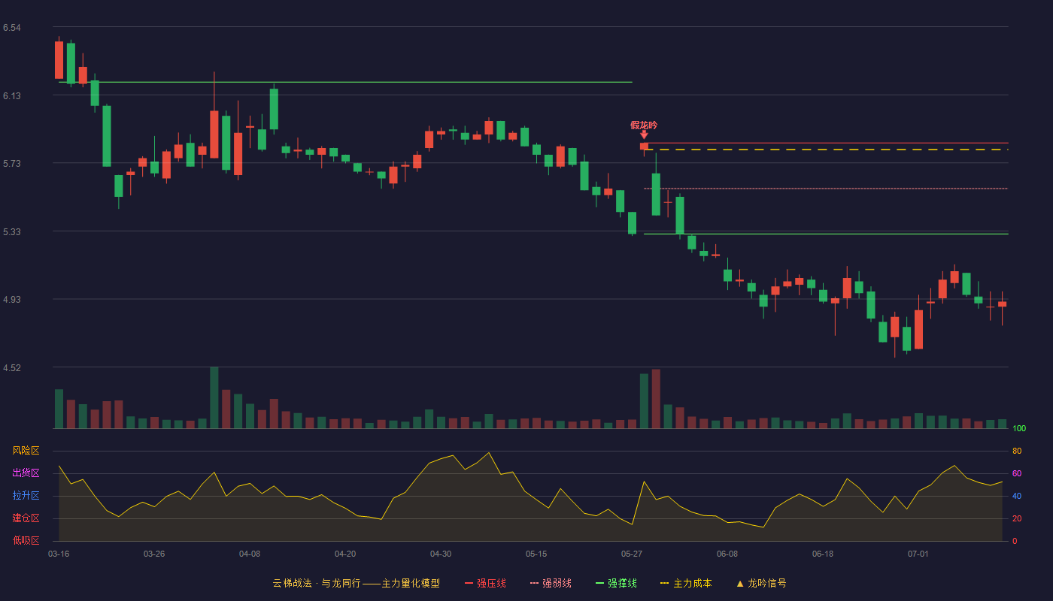Click the red horizontal strong-pressure line

826,143
